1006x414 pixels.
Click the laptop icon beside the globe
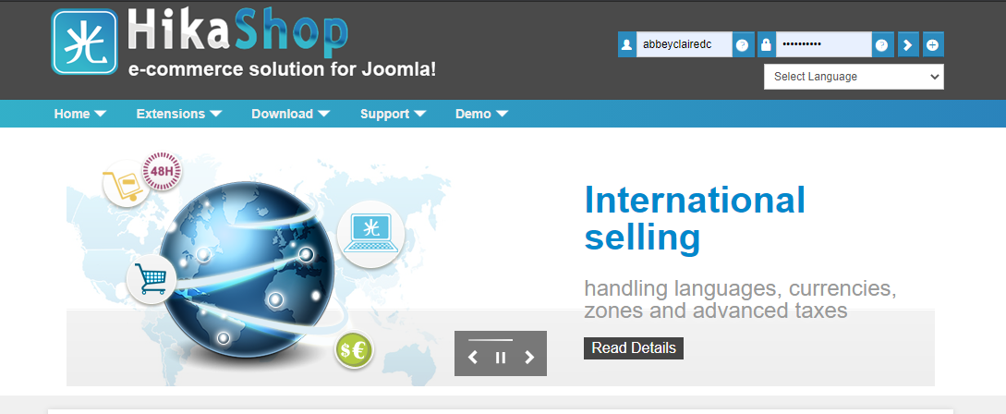pos(370,235)
